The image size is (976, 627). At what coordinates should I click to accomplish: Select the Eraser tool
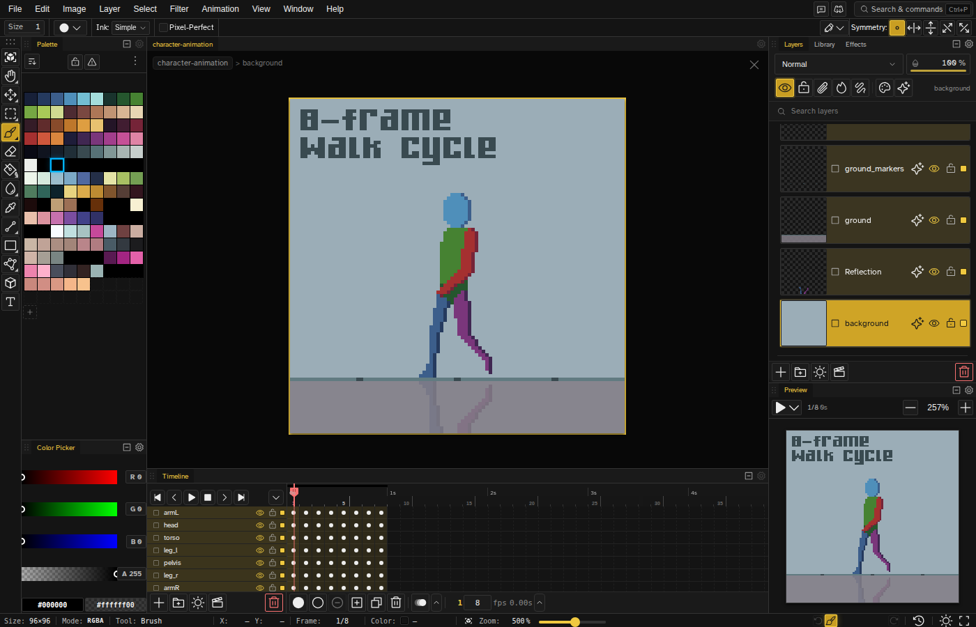10,151
